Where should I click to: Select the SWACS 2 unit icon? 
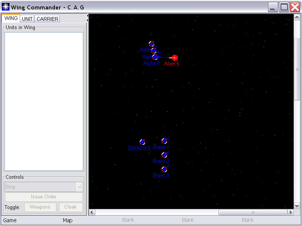tap(142, 142)
